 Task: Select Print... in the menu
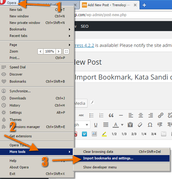pyautogui.click(x=37, y=58)
